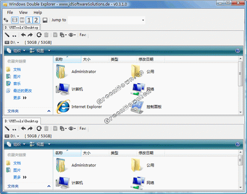The image size is (247, 194).
Task: Sort by 名称 column in top pane
Action: (x=67, y=59)
